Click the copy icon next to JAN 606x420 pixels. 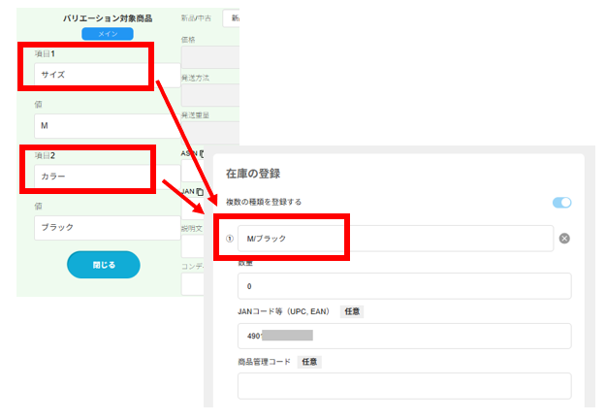199,192
